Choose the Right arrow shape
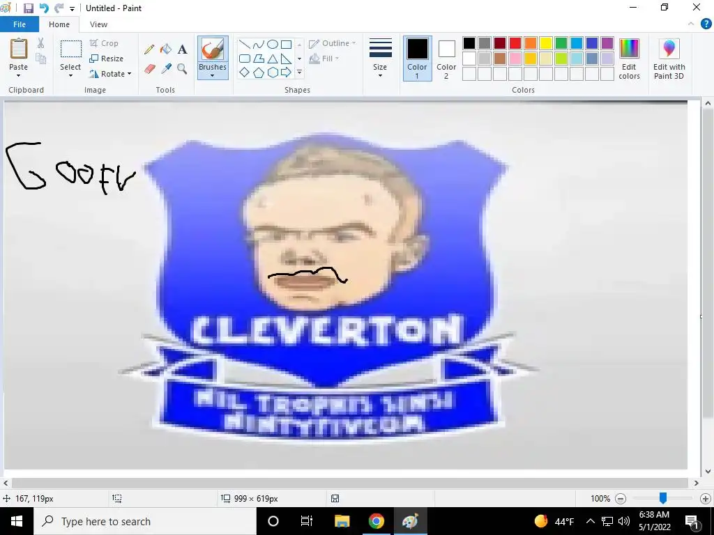The image size is (714, 535). pos(286,72)
